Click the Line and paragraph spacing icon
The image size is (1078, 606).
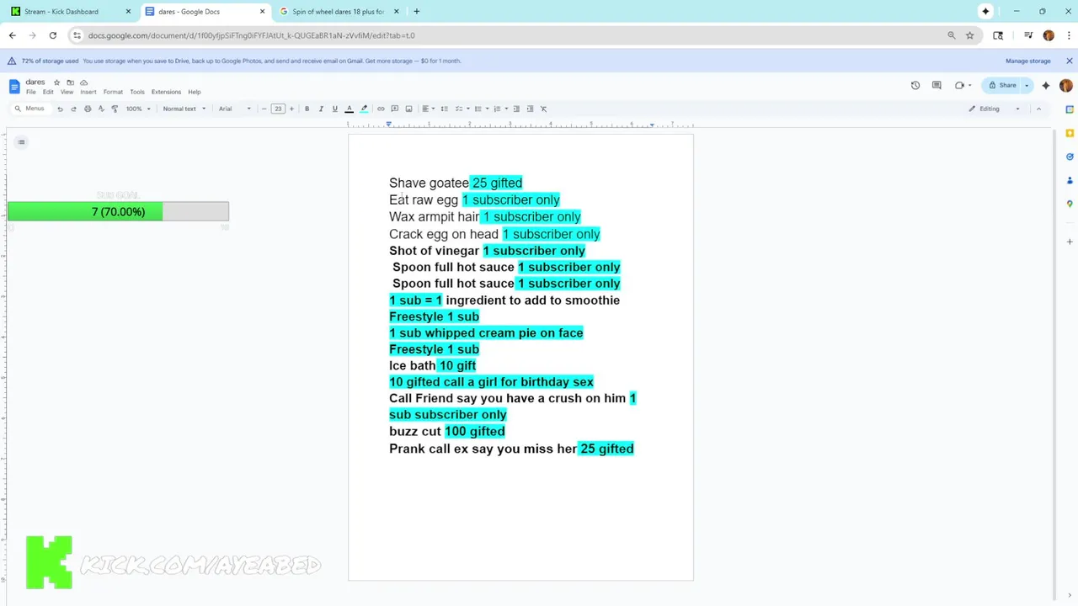pyautogui.click(x=444, y=109)
